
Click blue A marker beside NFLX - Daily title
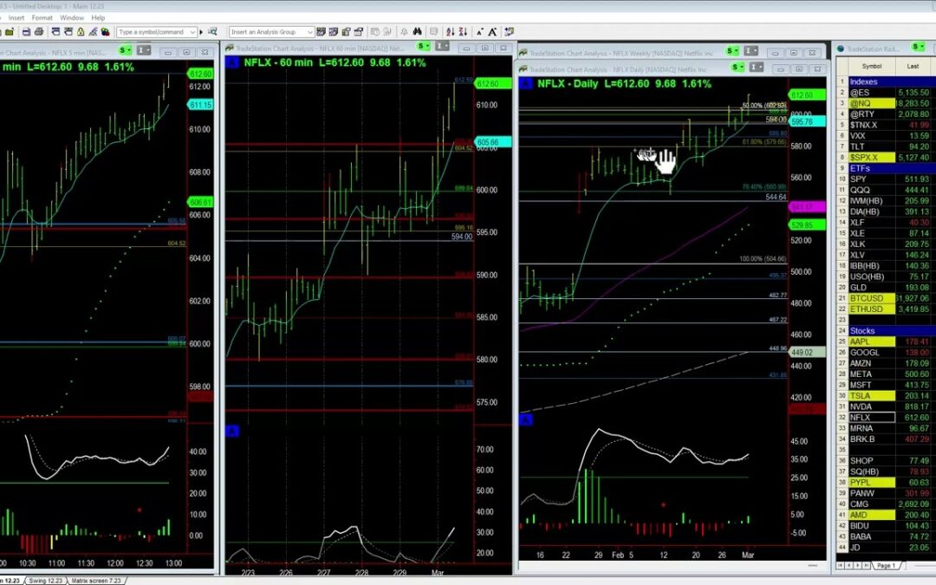click(524, 83)
